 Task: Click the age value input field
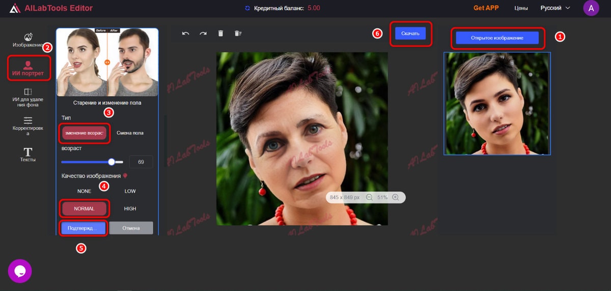click(141, 162)
